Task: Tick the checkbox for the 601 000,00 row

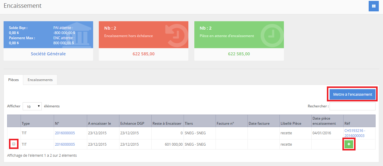Action: pyautogui.click(x=14, y=144)
